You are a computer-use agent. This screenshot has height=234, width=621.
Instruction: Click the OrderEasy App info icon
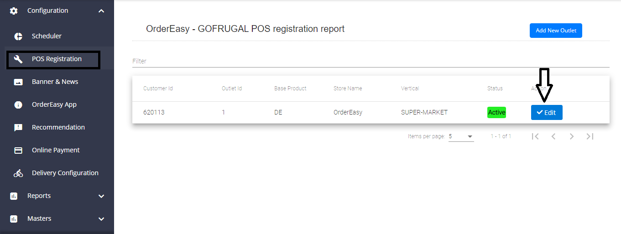click(x=18, y=104)
